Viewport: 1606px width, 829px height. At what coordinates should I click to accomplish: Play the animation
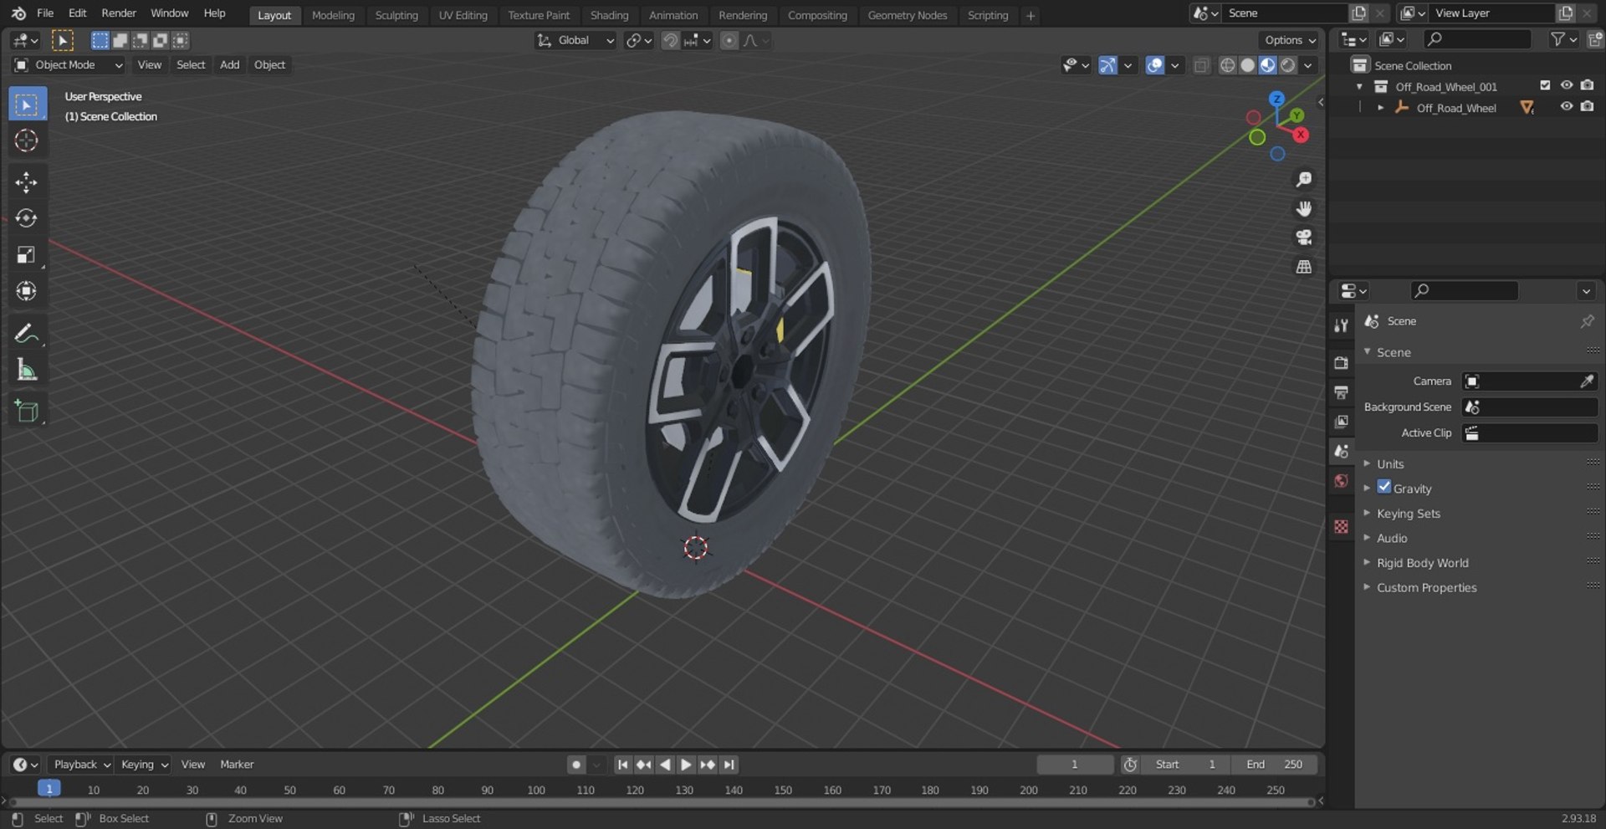pos(686,765)
